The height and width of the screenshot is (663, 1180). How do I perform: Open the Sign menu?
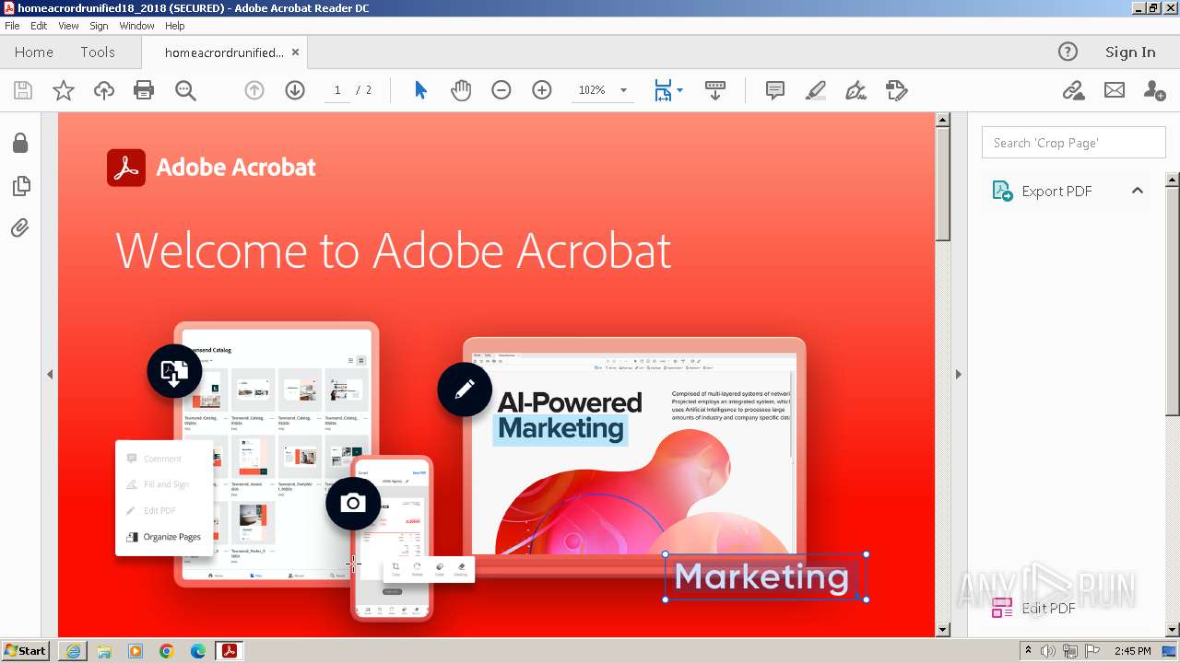99,26
